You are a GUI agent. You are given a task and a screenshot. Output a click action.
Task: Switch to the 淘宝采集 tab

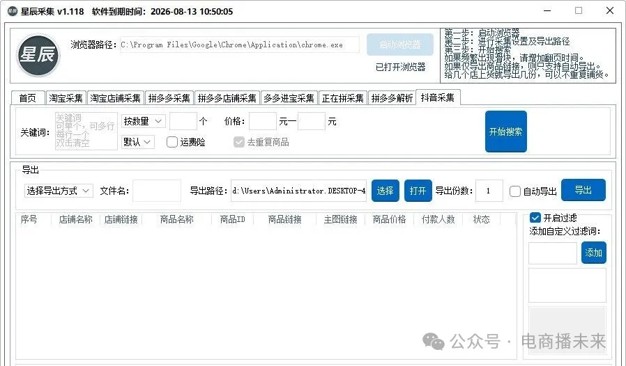66,98
